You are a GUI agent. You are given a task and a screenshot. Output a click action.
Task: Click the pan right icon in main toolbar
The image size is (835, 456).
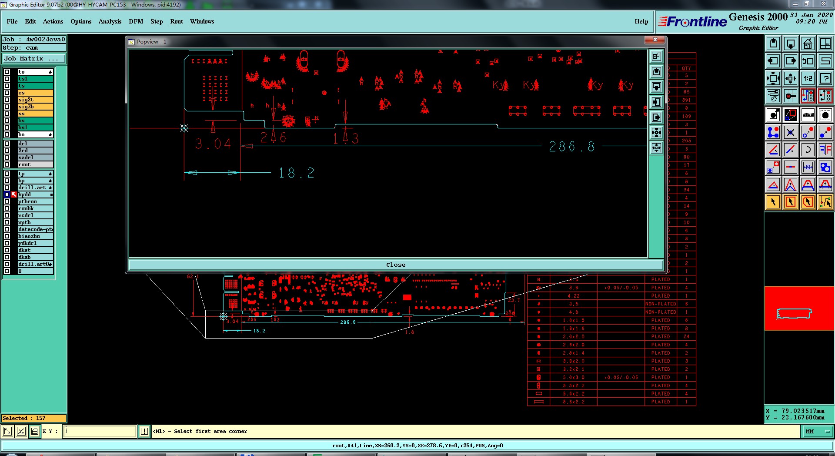pyautogui.click(x=791, y=61)
